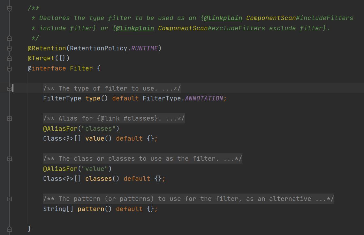Click the @Retention annotation
The width and height of the screenshot is (364, 235).
coord(47,48)
